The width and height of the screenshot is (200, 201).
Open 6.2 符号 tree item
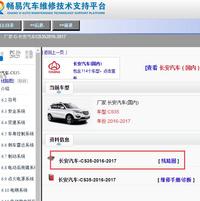point(9,100)
